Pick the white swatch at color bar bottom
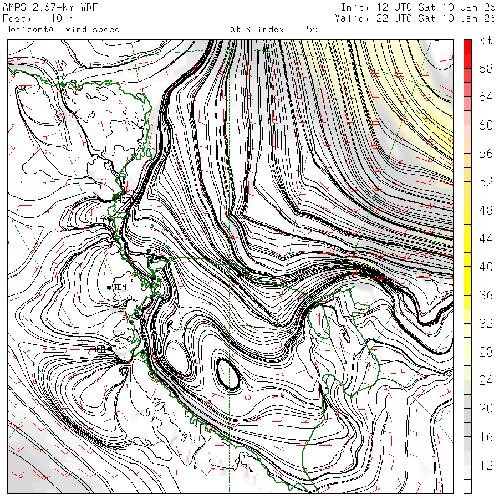 pyautogui.click(x=467, y=487)
